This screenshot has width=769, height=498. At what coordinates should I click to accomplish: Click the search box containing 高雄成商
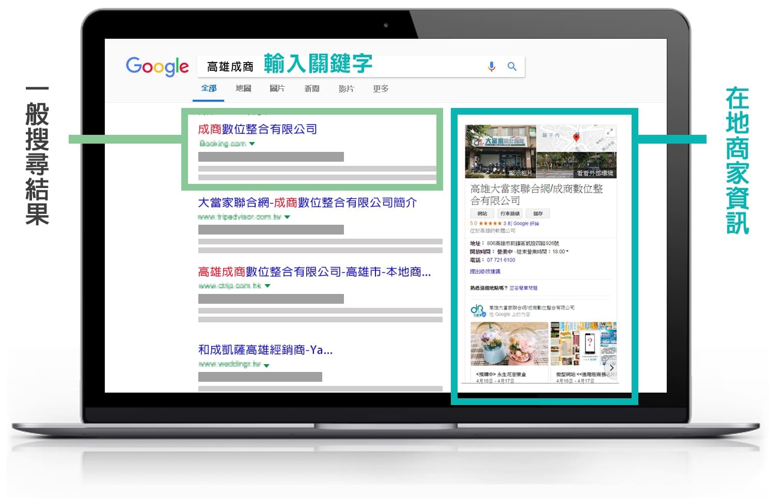click(361, 67)
